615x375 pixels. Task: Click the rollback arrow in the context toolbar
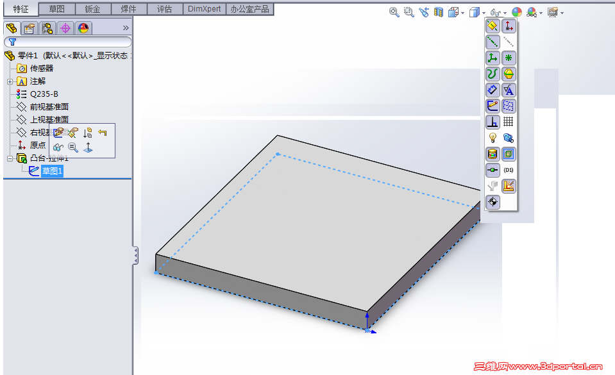(x=103, y=133)
